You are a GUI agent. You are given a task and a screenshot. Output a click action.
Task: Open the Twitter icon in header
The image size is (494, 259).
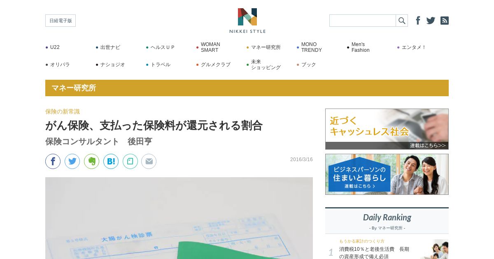click(431, 21)
